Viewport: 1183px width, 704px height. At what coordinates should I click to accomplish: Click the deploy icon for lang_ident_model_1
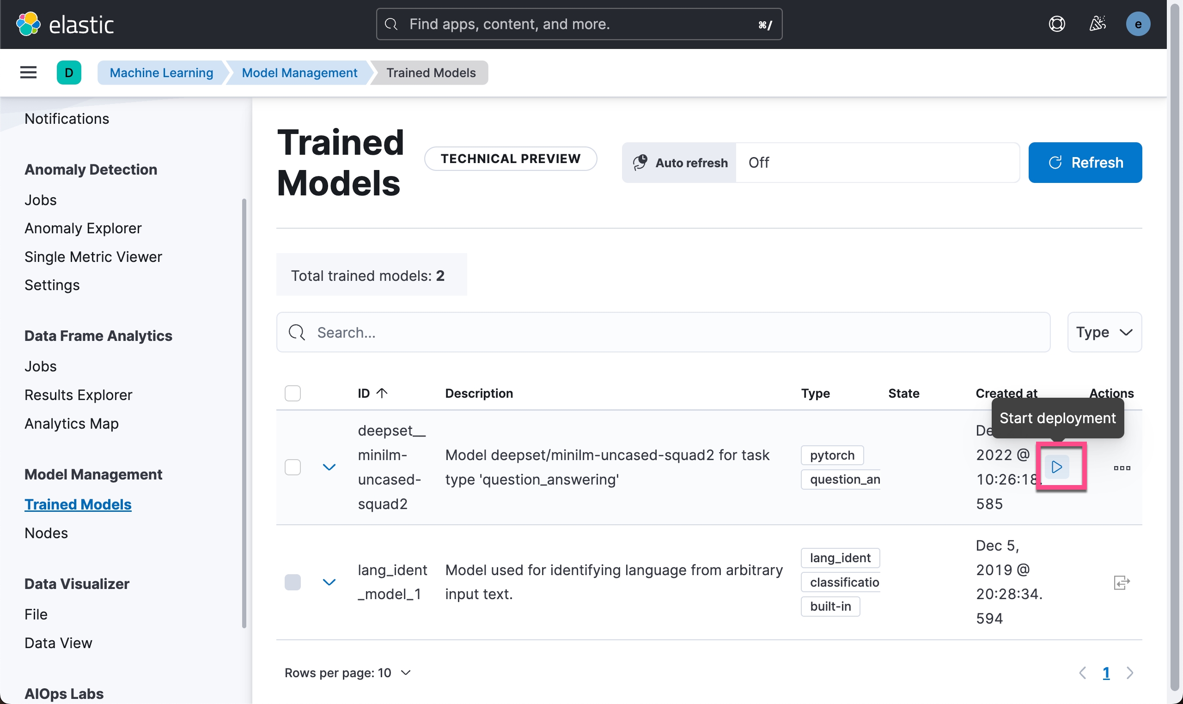click(1122, 582)
